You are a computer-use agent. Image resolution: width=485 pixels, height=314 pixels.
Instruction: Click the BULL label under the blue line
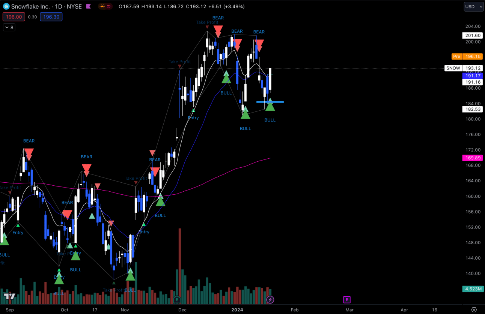click(270, 120)
